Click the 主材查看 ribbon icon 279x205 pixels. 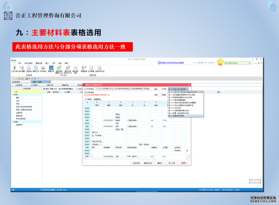tap(91, 69)
